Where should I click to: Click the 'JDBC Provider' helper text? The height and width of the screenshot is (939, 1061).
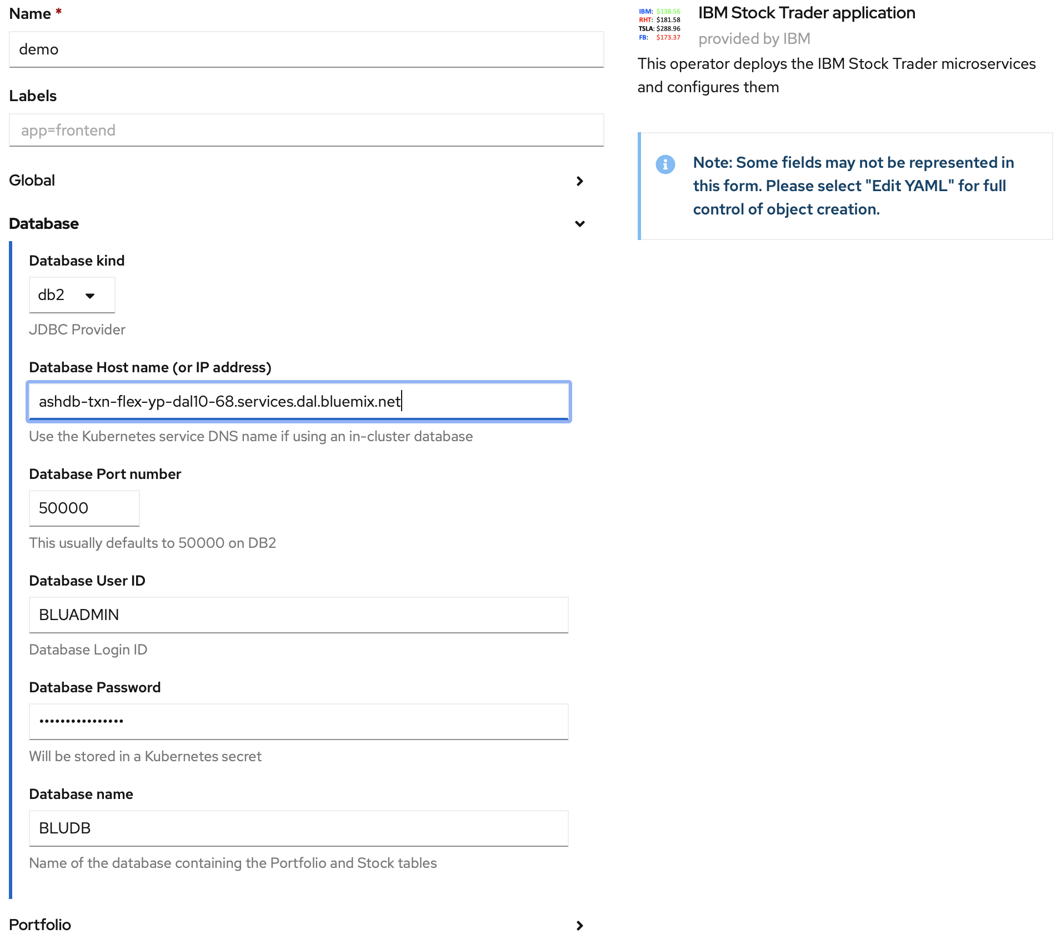pos(77,329)
